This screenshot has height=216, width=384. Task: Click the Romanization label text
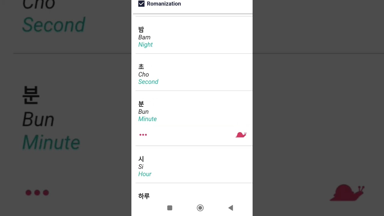(x=164, y=4)
